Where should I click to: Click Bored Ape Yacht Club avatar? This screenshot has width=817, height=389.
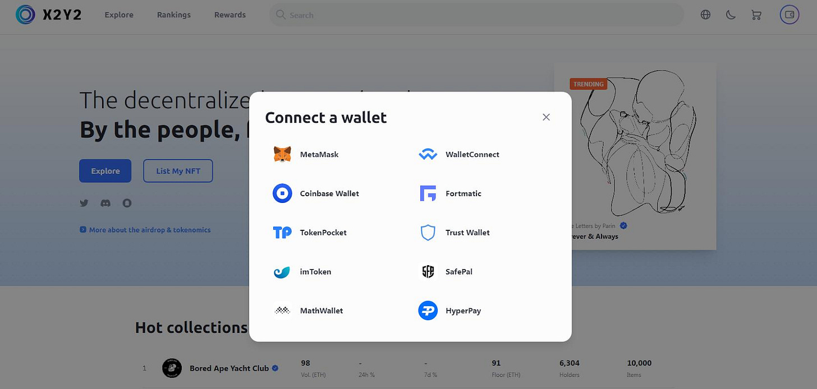[172, 368]
